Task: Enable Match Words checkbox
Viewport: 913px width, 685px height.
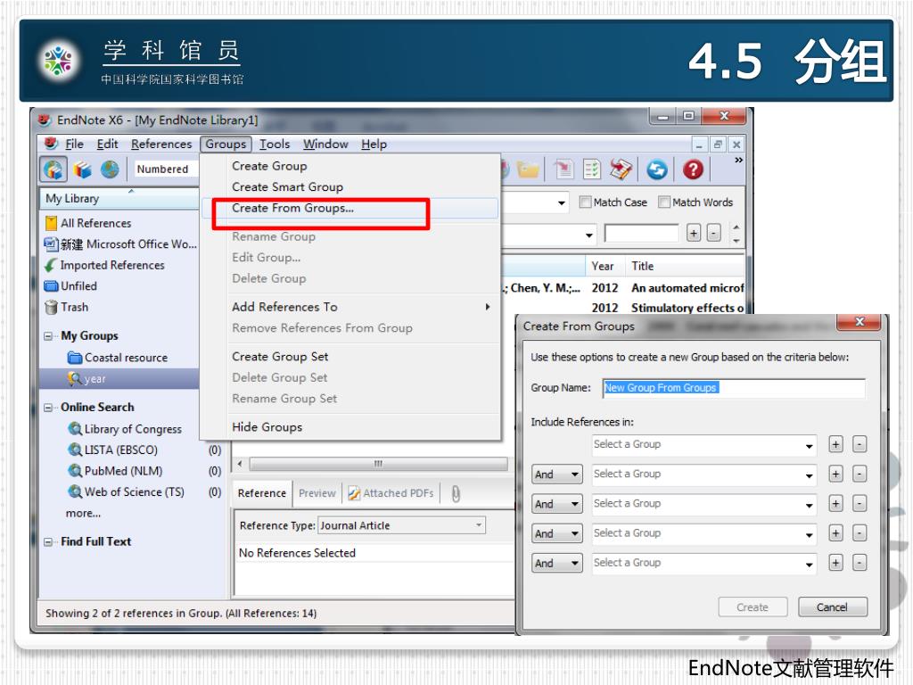Action: [x=663, y=202]
